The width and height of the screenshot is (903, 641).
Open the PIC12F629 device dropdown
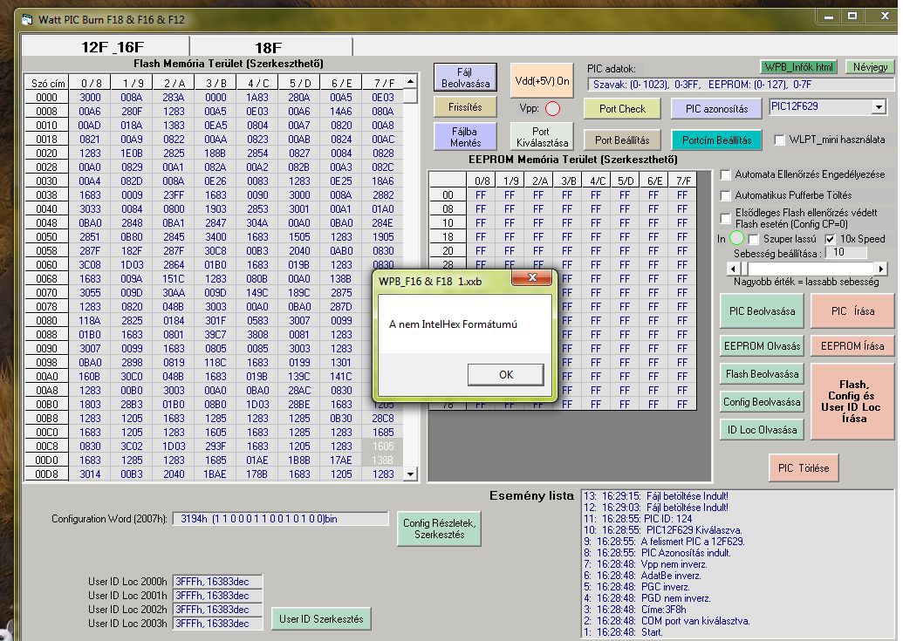click(879, 106)
